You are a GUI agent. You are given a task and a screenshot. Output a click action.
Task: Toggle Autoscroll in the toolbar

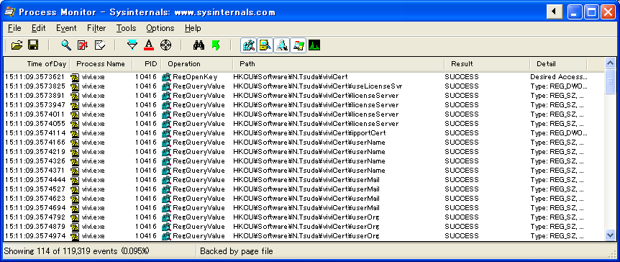(x=83, y=45)
